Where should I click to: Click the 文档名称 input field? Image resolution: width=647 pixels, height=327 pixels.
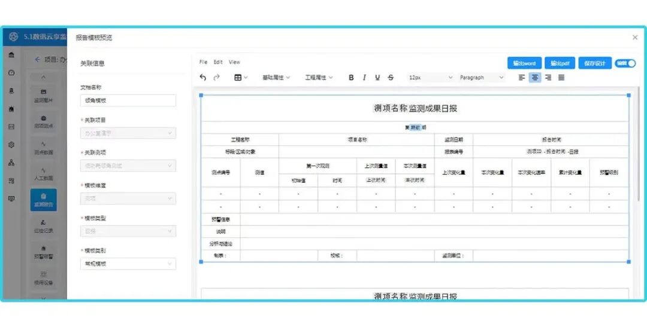coord(128,100)
